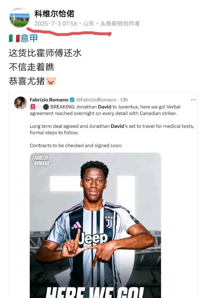The height and width of the screenshot is (298, 206).
Task: Click the post text 这货比霍师傅还水
Action: click(45, 53)
